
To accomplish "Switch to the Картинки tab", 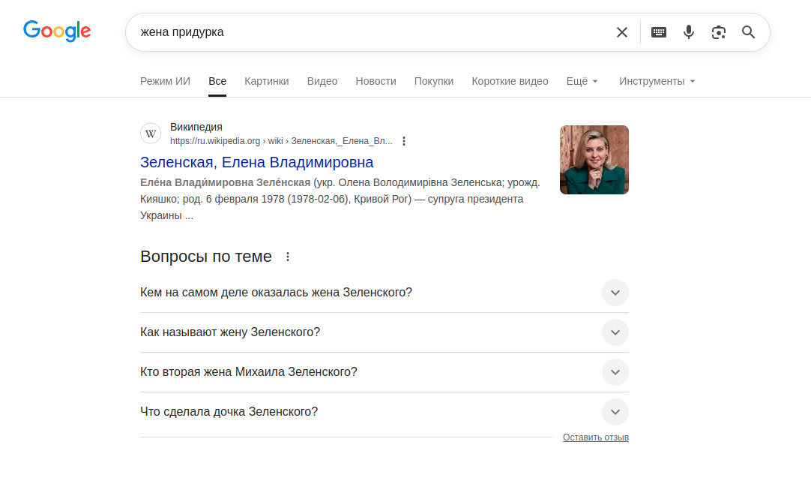I will click(x=266, y=81).
